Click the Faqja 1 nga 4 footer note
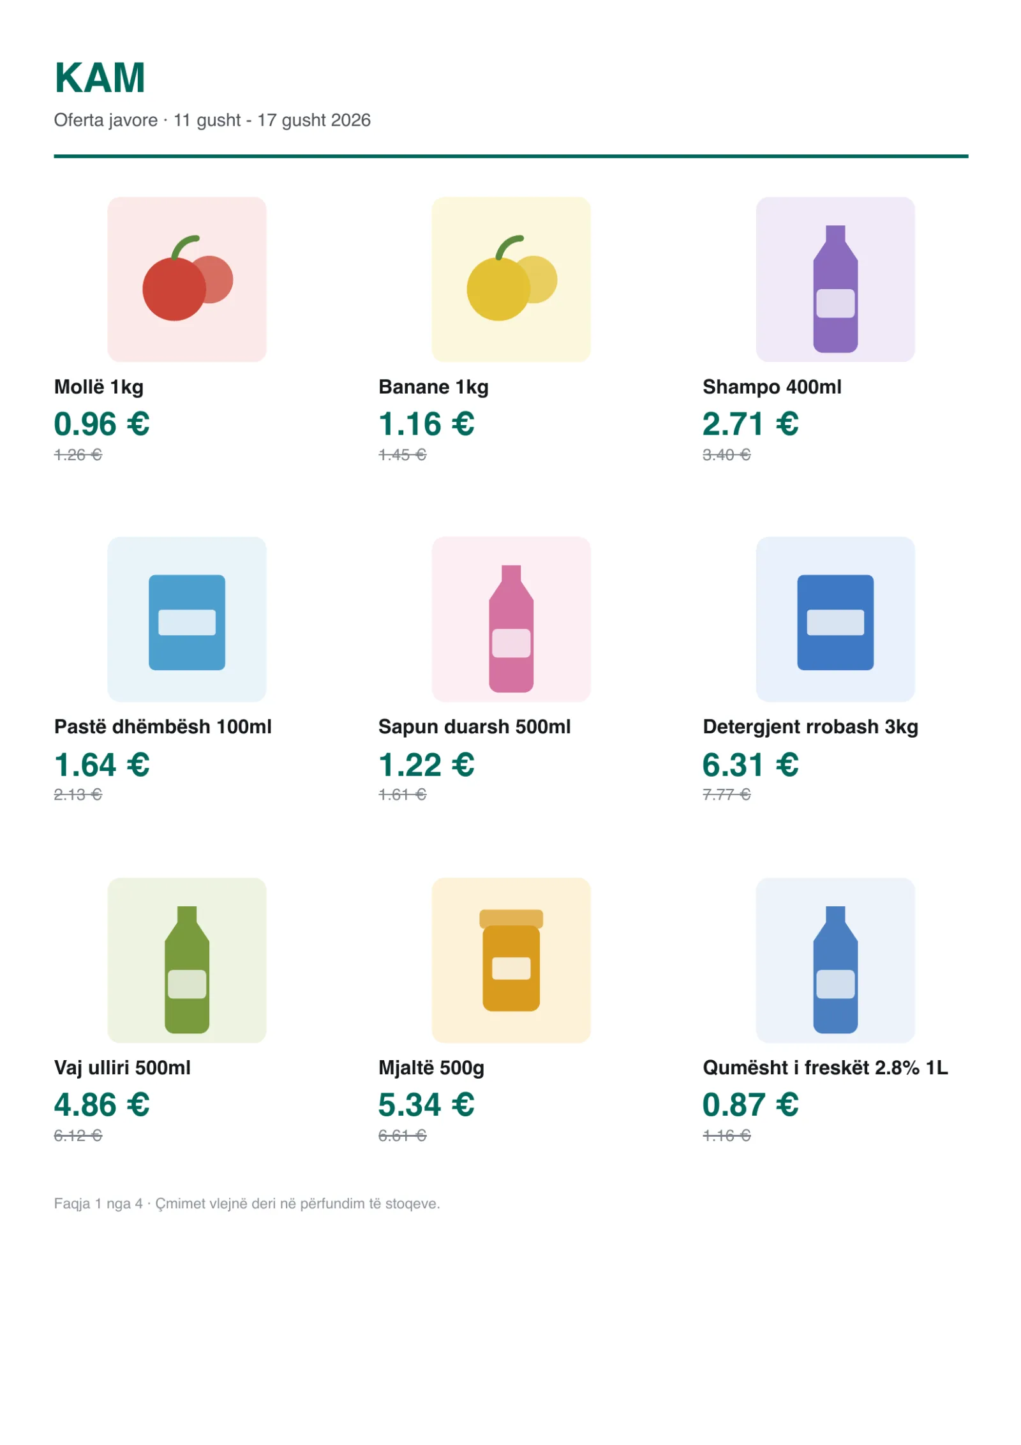 click(247, 1204)
